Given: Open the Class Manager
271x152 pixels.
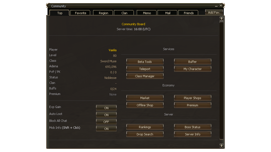Looking at the screenshot, I should [x=145, y=76].
